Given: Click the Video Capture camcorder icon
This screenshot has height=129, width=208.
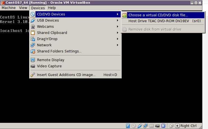Looking at the screenshot, I should [33, 66].
